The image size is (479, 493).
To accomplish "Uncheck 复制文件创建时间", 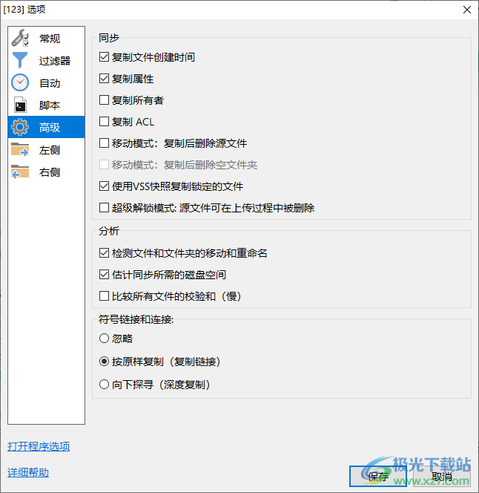I will coord(104,57).
